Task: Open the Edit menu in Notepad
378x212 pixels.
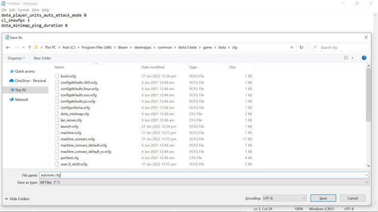Action: (12, 10)
